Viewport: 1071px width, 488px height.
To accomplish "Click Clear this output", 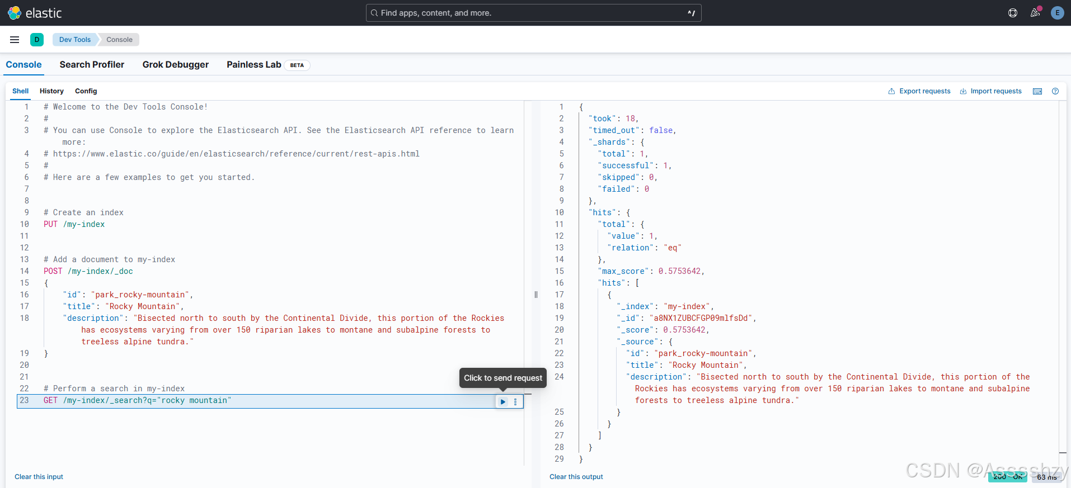I will (x=576, y=477).
